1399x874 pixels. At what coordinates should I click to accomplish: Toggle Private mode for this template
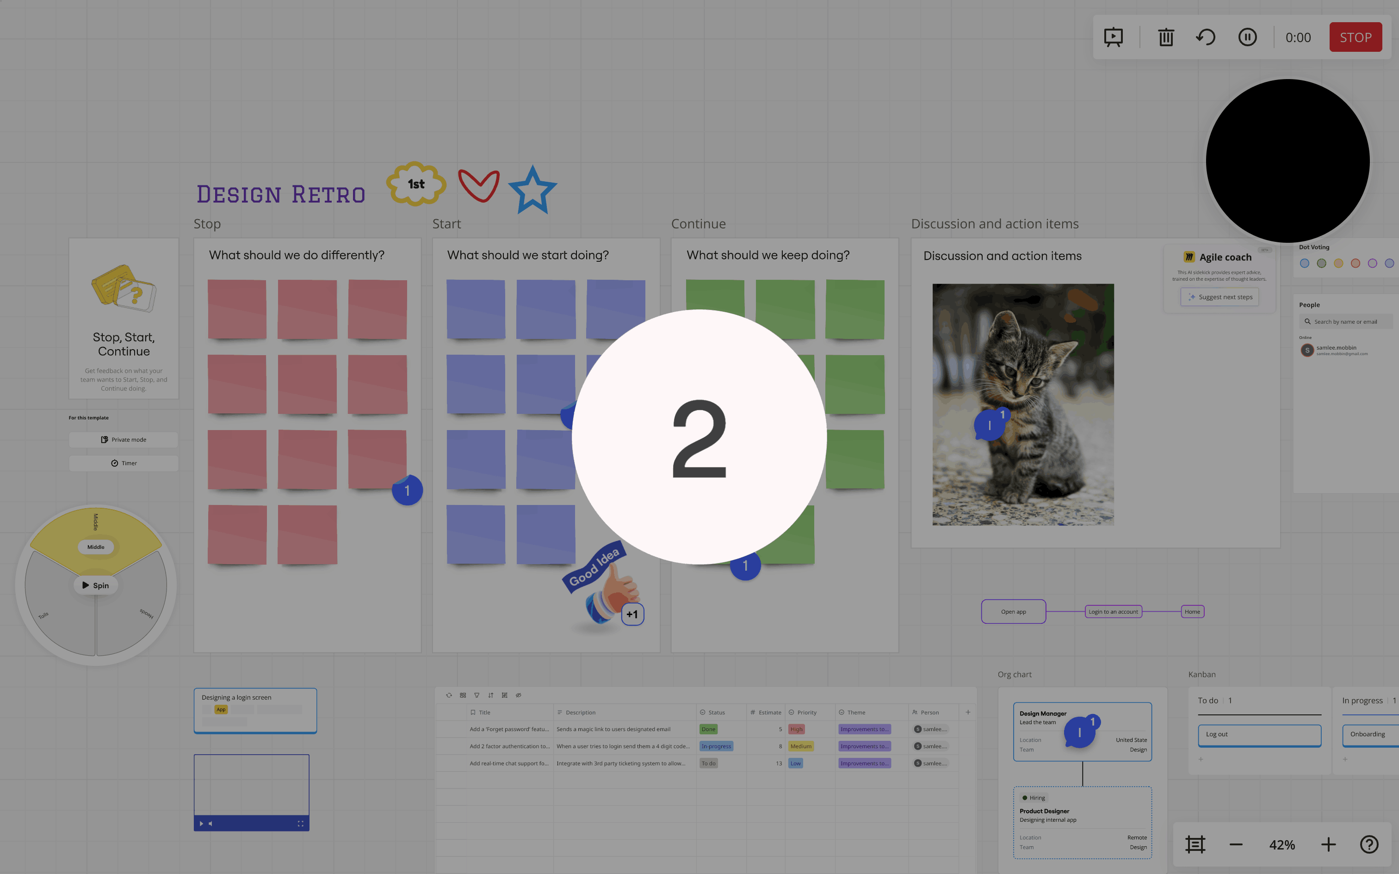(x=124, y=439)
